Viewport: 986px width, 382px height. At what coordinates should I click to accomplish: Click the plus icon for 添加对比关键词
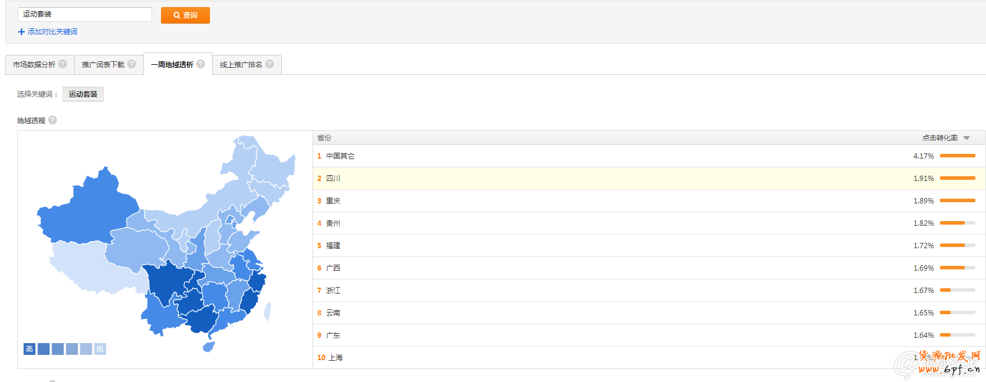(21, 32)
